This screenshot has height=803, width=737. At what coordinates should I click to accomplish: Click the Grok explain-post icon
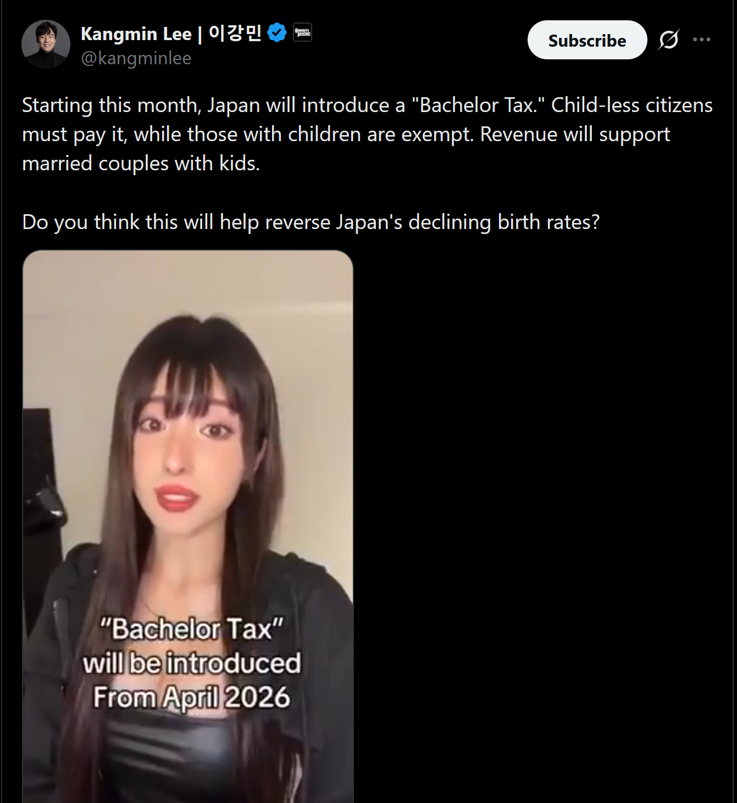click(x=669, y=40)
